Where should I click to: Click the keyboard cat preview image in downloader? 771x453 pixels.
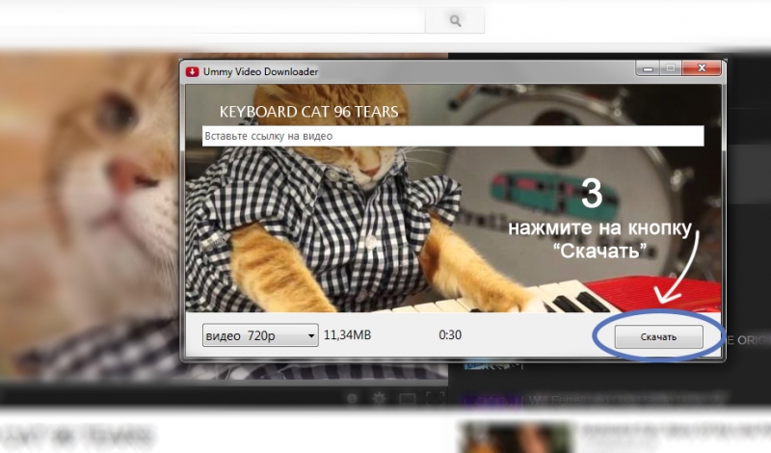coord(385,231)
